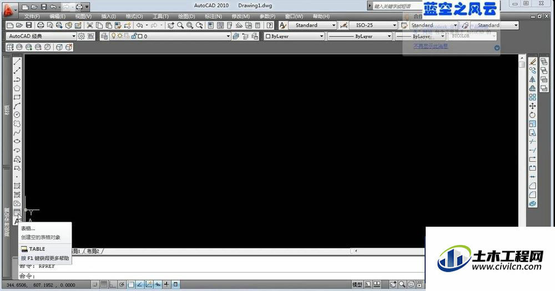Switch to the 布局2 layout tab

[93, 251]
